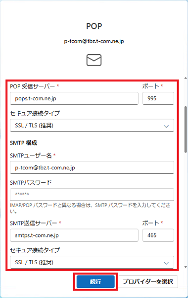Click the POP heading text
This screenshot has height=298, width=188.
[x=94, y=26]
